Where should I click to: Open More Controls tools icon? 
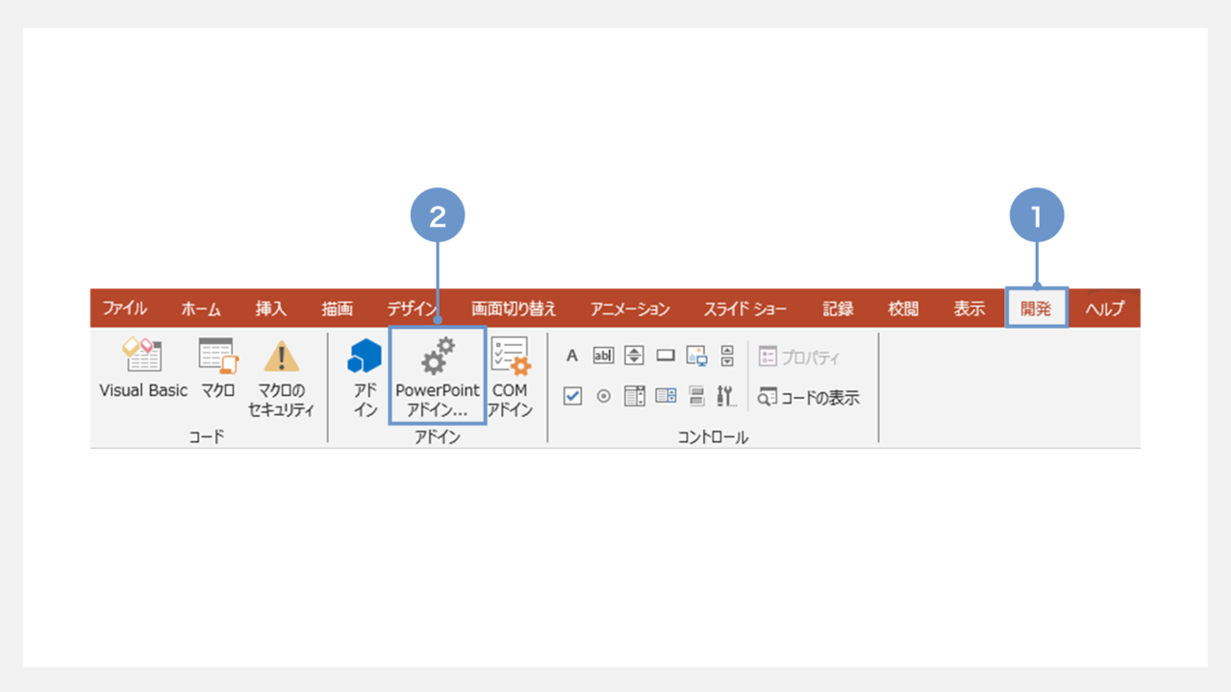coord(726,396)
